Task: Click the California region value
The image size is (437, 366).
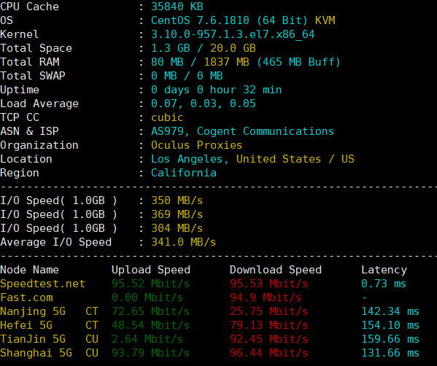Action: point(184,173)
